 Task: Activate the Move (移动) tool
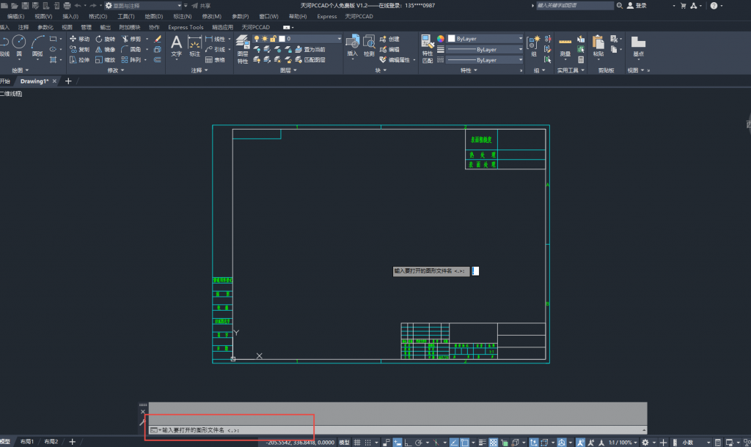79,39
